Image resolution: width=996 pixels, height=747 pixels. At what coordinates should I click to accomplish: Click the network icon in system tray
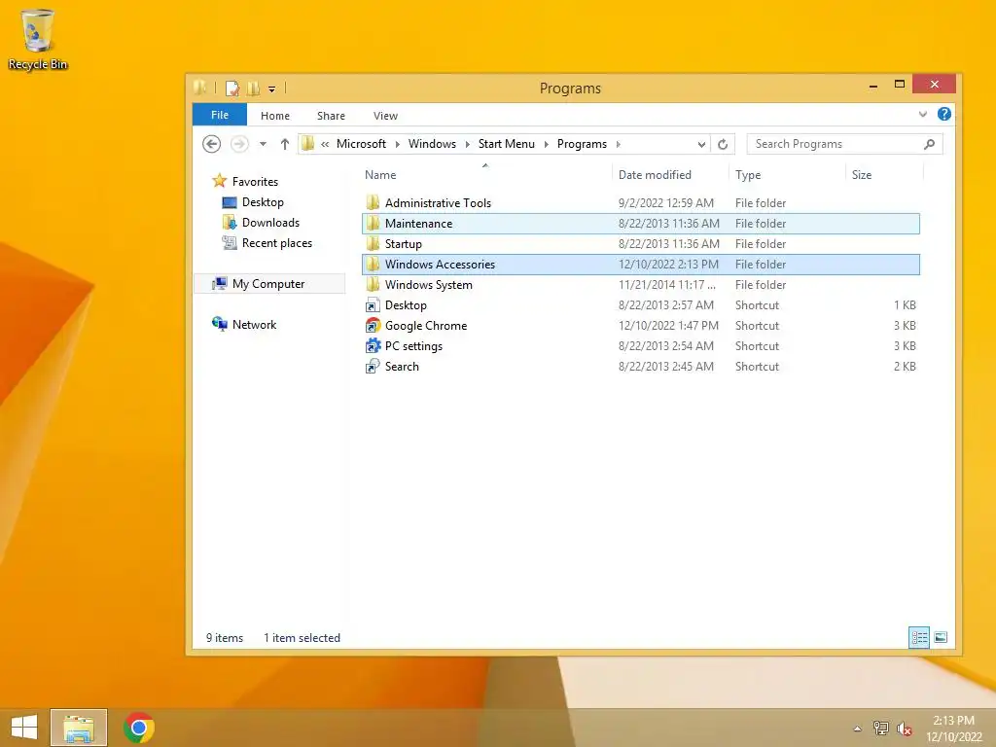pos(881,728)
